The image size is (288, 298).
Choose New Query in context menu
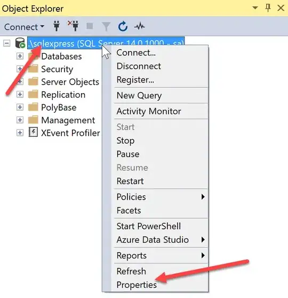coord(139,95)
